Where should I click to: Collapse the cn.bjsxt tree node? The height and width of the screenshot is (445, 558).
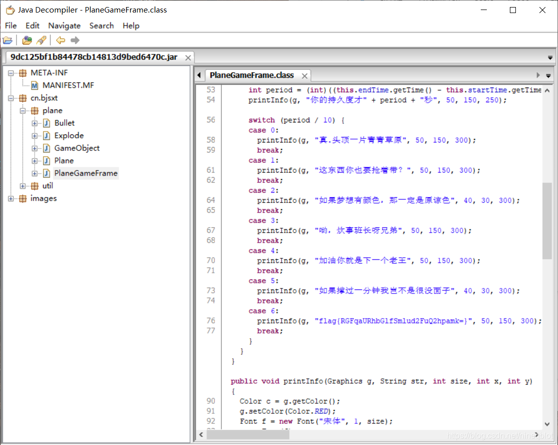(x=11, y=98)
